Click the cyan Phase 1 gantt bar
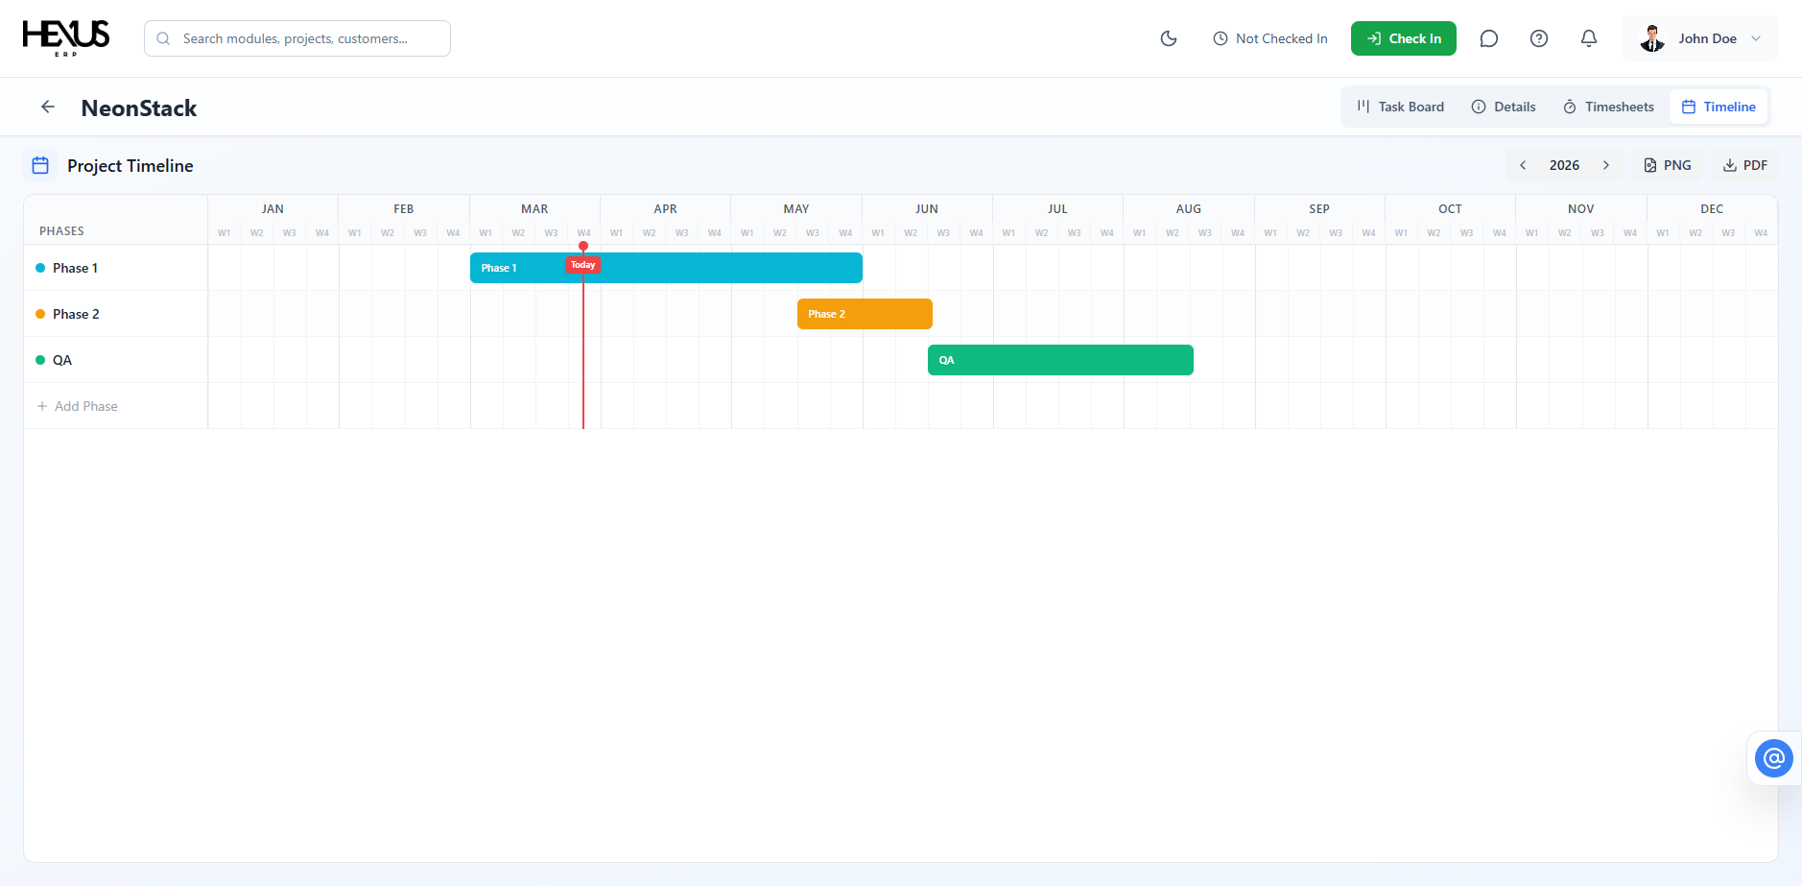Screen dimensions: 1802x886 pos(666,268)
